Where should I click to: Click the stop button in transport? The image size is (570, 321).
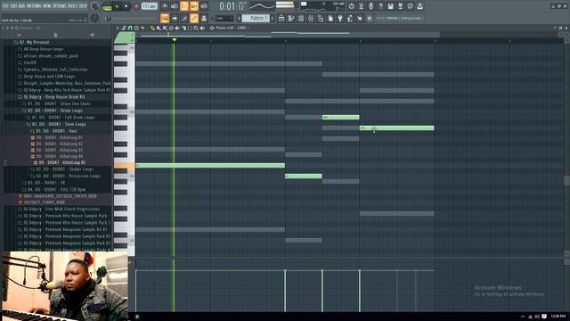pos(126,6)
